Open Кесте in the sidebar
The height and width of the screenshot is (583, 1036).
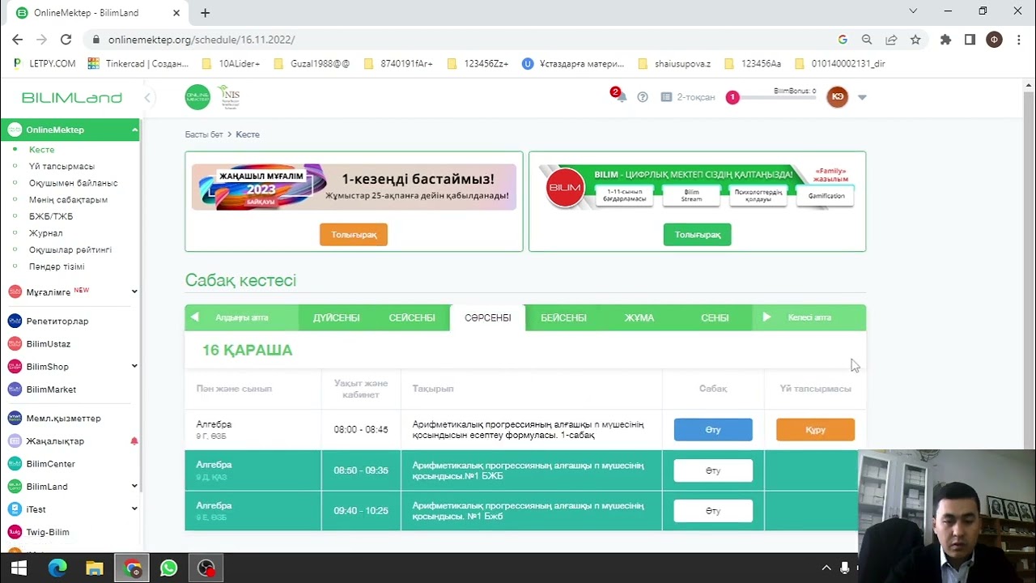click(x=41, y=150)
